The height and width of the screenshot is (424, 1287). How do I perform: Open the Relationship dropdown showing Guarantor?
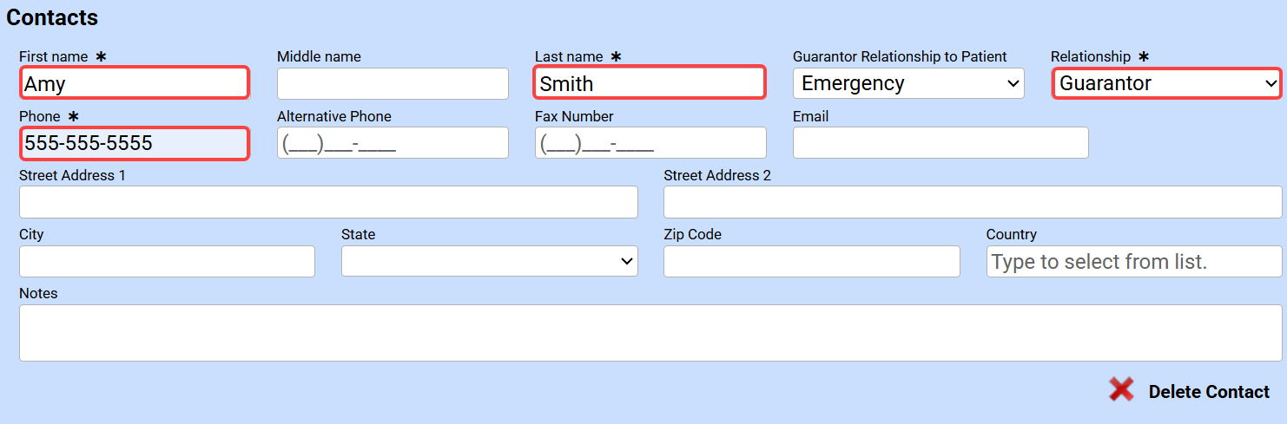[1166, 83]
